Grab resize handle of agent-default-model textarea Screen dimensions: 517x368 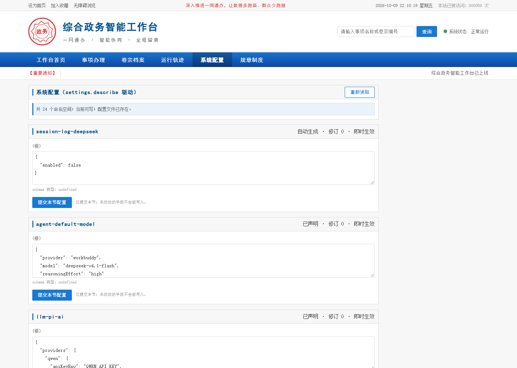click(372, 275)
